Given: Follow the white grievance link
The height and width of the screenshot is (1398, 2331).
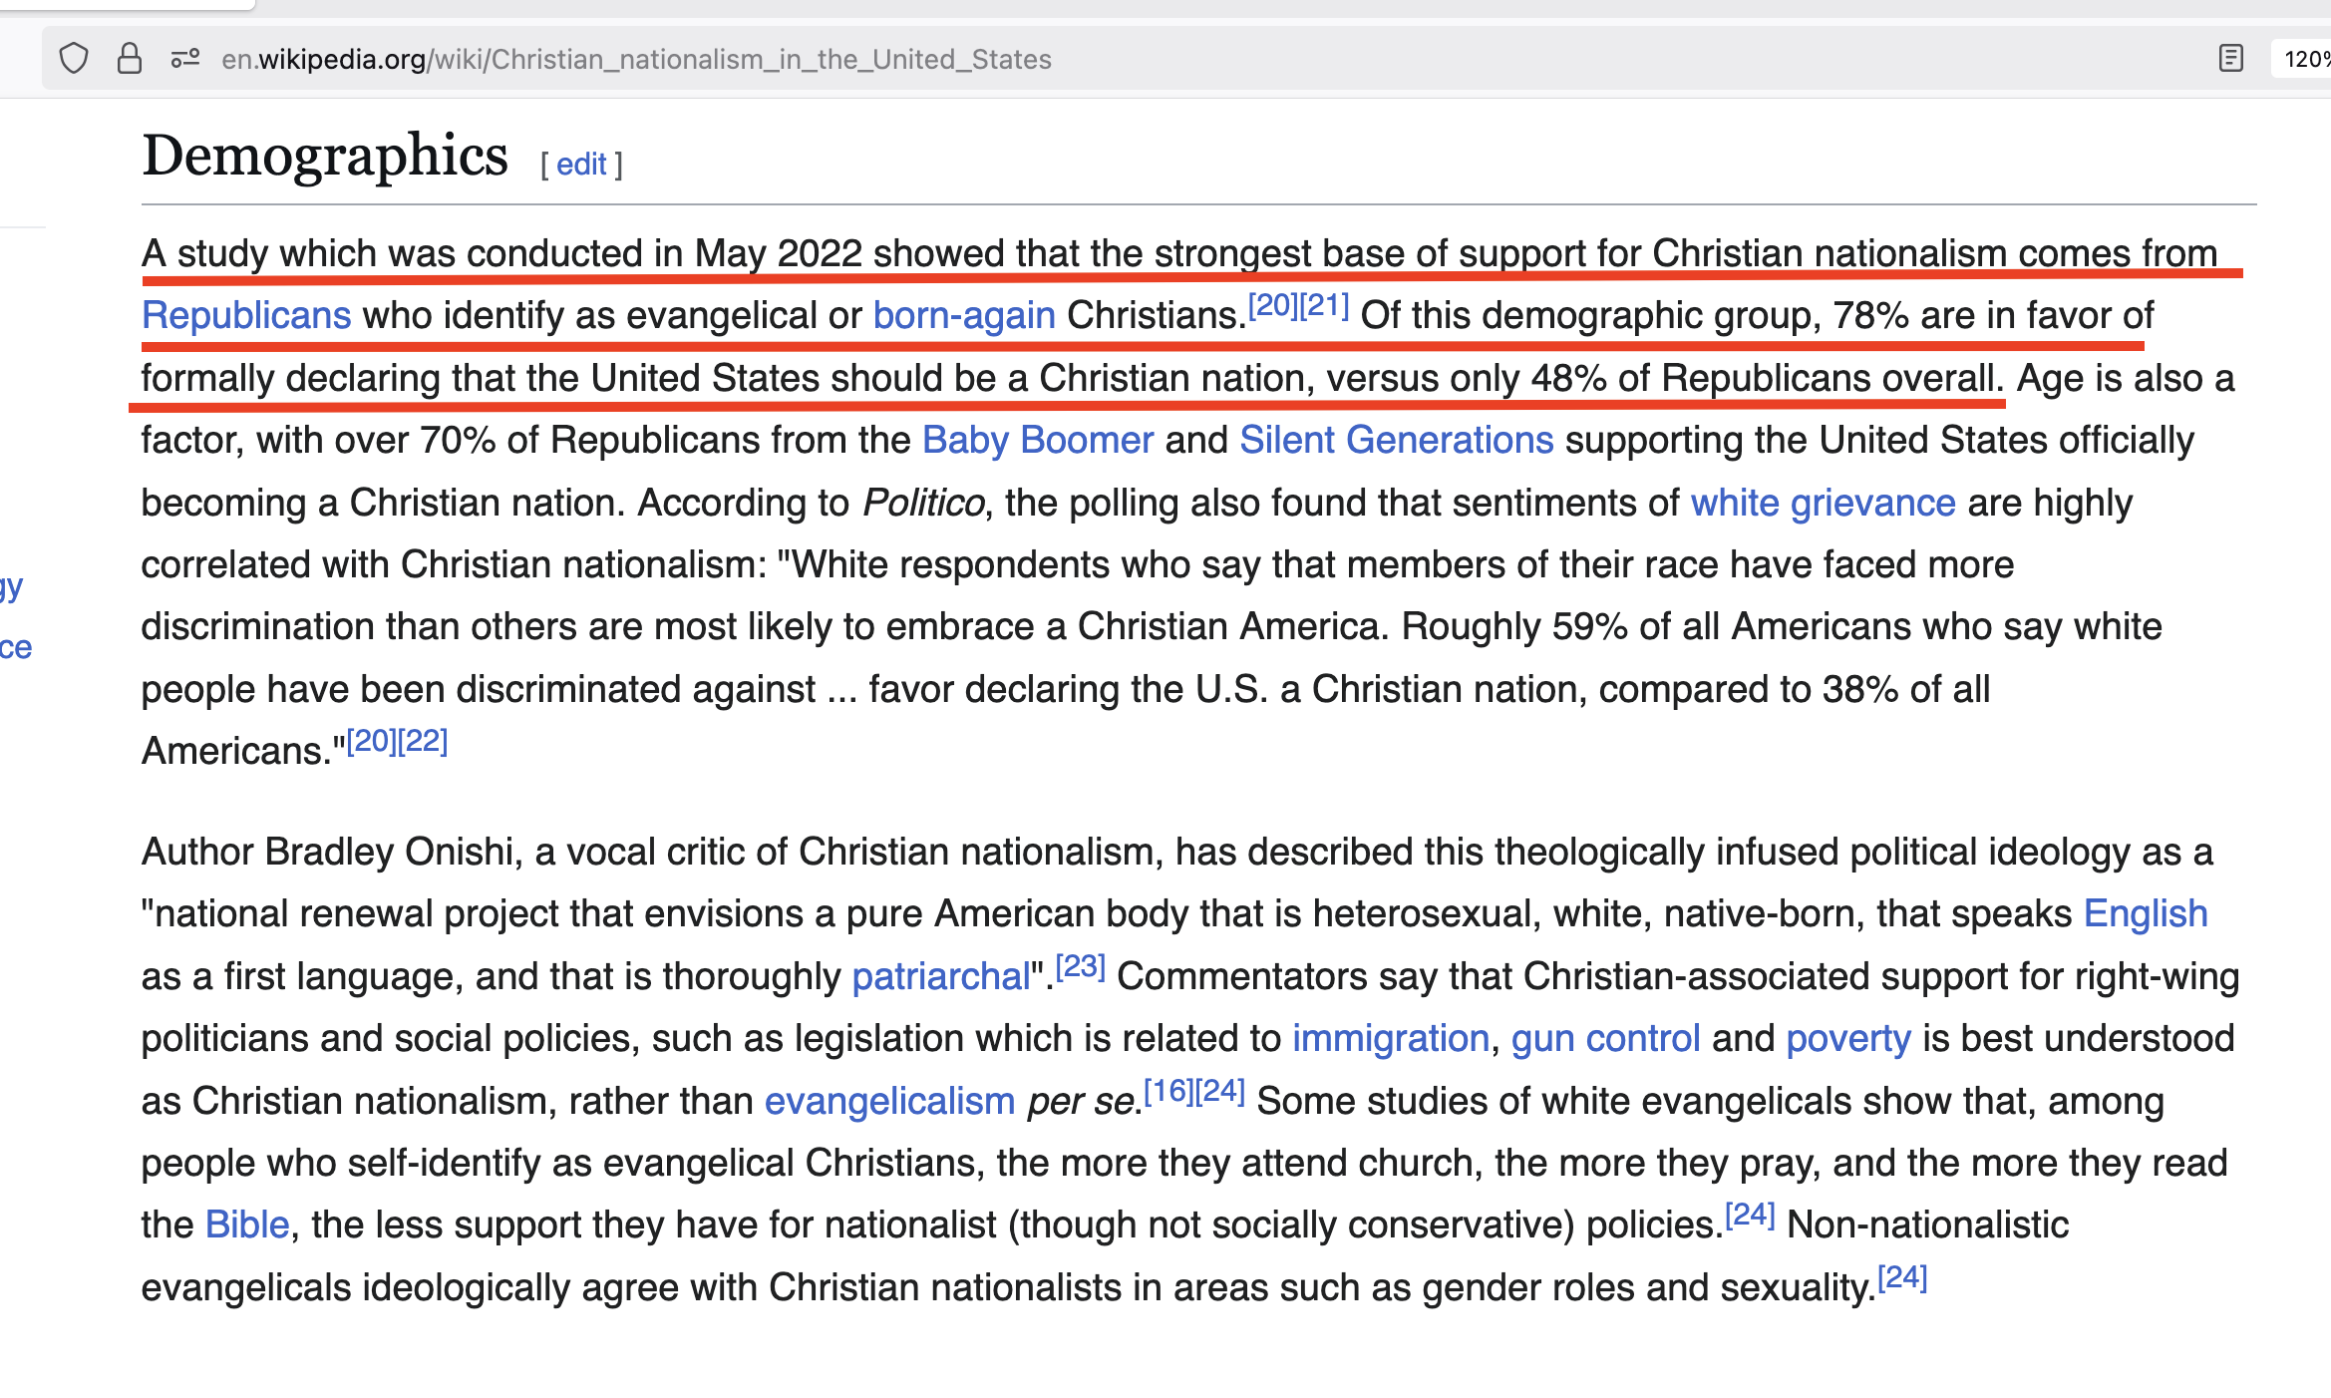Looking at the screenshot, I should tap(1823, 504).
